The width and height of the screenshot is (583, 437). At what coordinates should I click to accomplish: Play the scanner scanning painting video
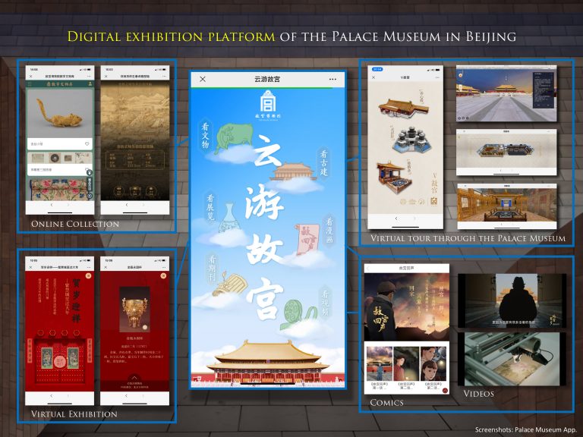click(x=512, y=359)
